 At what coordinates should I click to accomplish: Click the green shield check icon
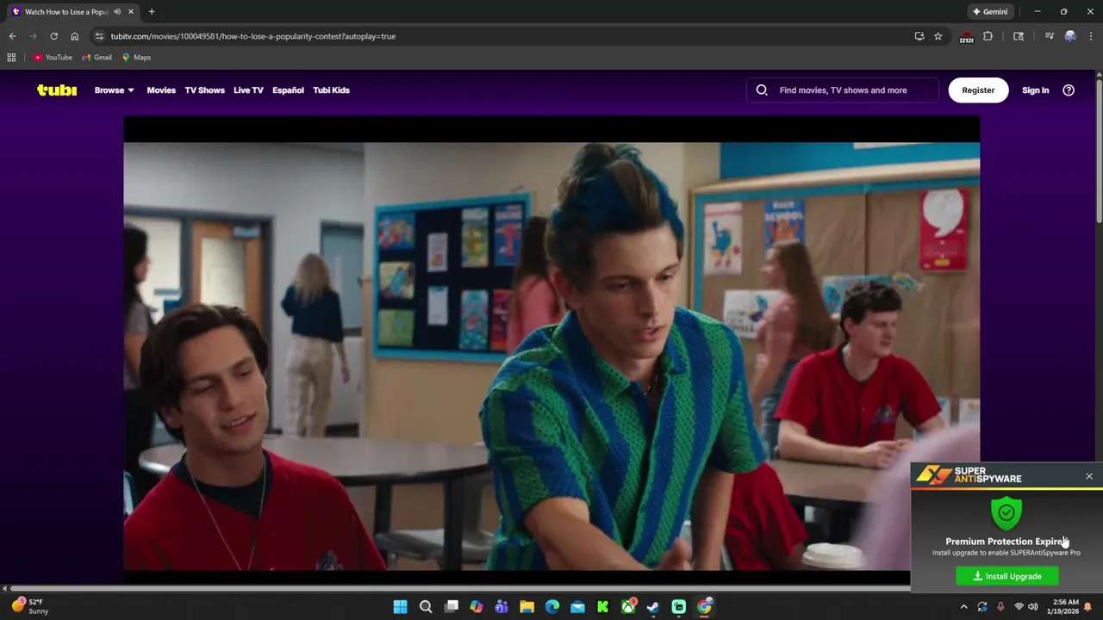click(1006, 513)
